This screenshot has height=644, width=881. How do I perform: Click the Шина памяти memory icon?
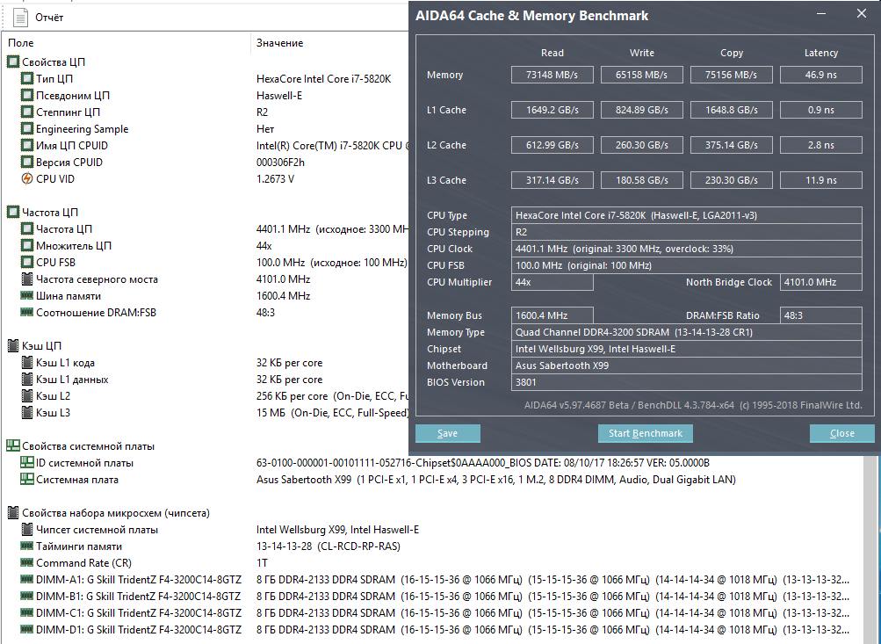[27, 295]
